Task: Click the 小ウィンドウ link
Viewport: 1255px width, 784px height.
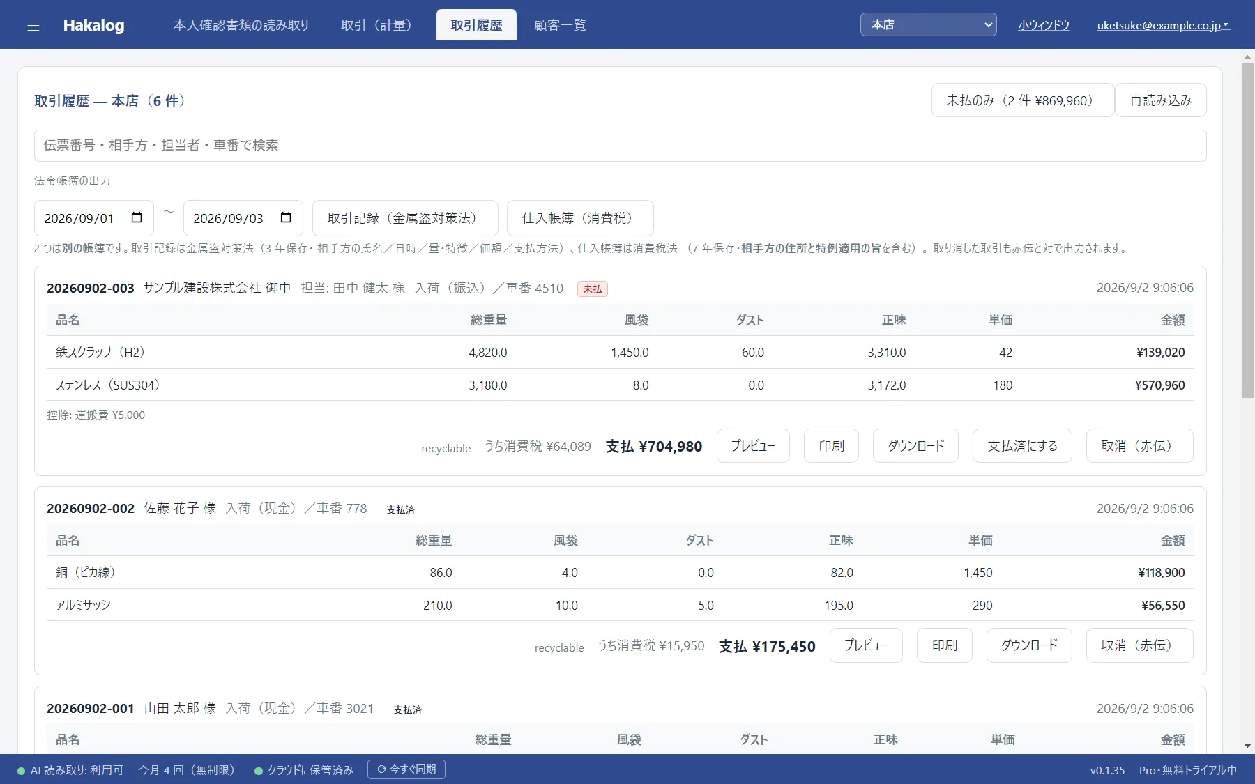Action: point(1043,25)
